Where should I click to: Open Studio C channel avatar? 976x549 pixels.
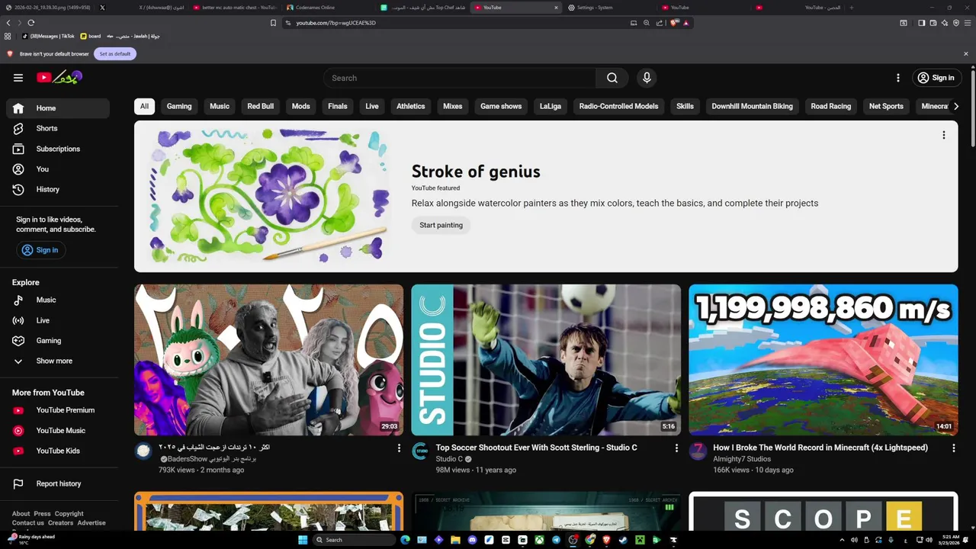coord(420,451)
